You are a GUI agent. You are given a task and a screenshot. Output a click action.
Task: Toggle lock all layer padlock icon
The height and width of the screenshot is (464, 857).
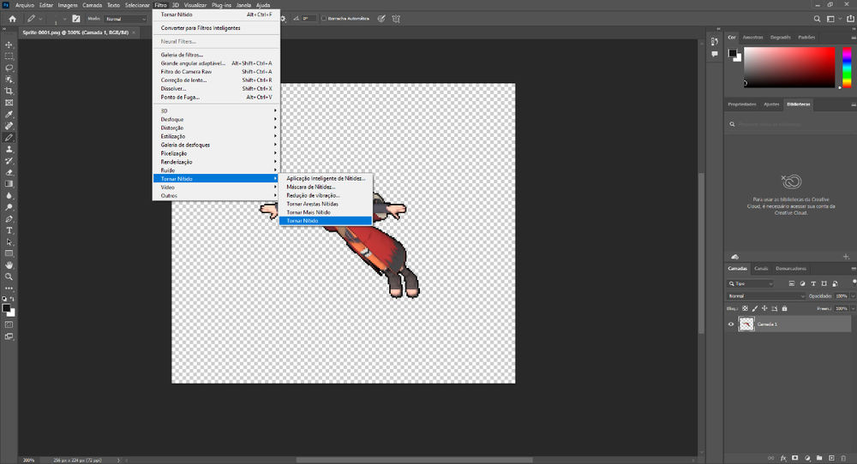click(784, 308)
